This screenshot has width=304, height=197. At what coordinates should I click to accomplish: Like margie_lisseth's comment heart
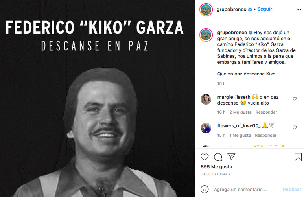[295, 99]
